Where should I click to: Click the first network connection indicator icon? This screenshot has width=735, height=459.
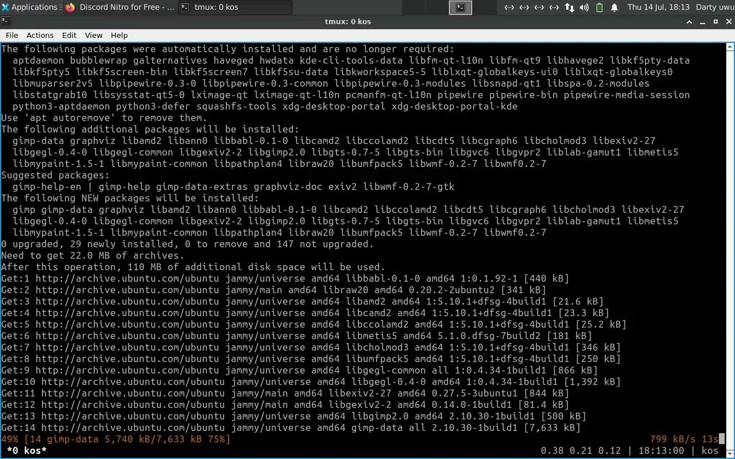click(x=509, y=7)
